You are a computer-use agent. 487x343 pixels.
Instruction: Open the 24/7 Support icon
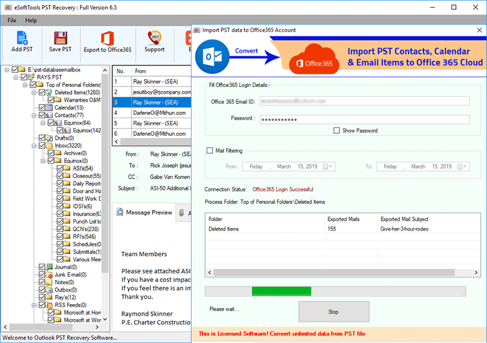[x=155, y=38]
